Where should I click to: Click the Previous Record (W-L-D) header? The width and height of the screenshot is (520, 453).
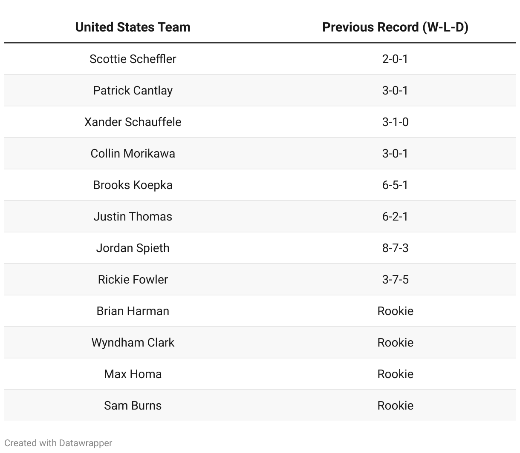pos(395,27)
